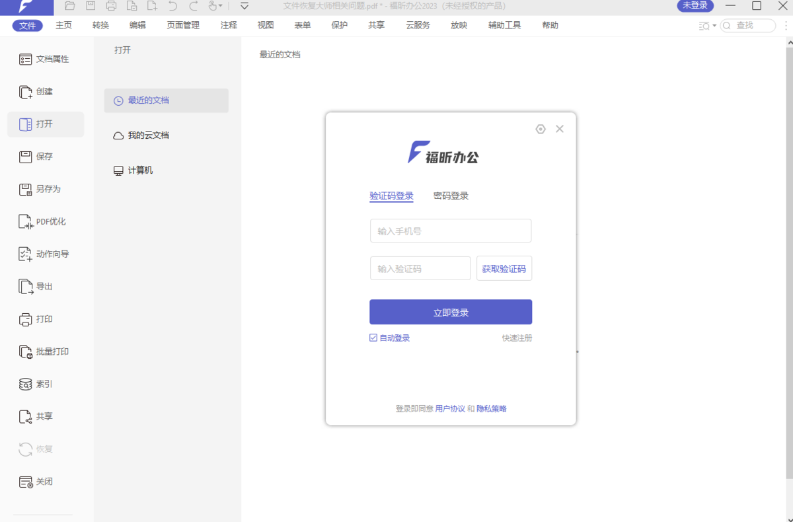793x522 pixels.
Task: Switch to the 主页 ribbon tab
Action: 63,25
